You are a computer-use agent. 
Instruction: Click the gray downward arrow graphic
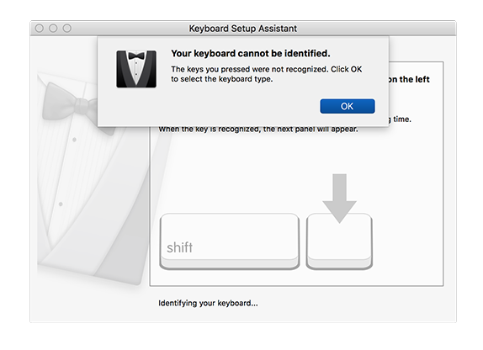(x=339, y=199)
